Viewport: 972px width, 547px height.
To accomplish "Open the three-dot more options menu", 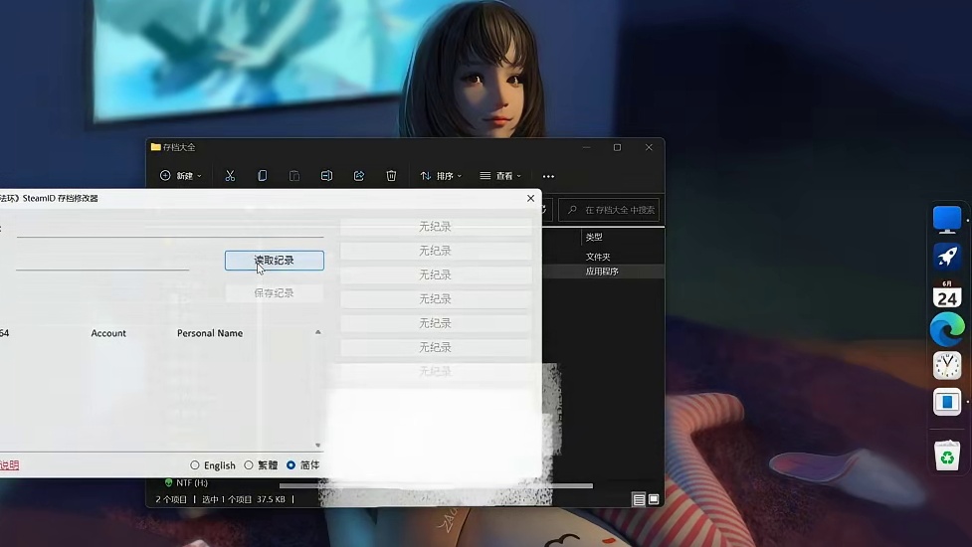I will tap(548, 176).
